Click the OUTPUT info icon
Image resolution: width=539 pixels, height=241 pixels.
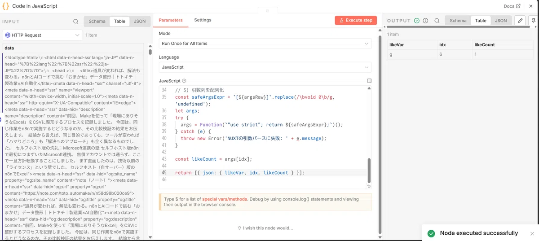tap(425, 21)
